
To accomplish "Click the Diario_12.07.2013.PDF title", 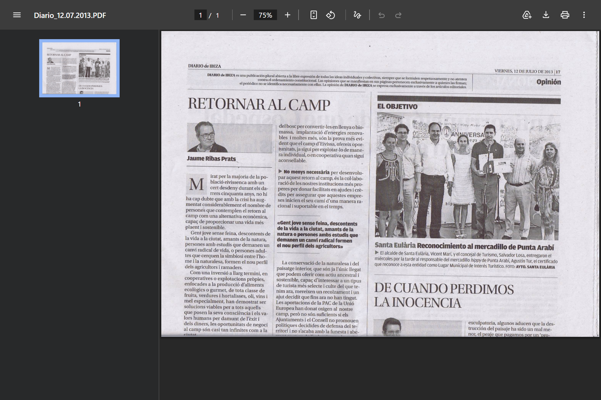I will click(70, 15).
